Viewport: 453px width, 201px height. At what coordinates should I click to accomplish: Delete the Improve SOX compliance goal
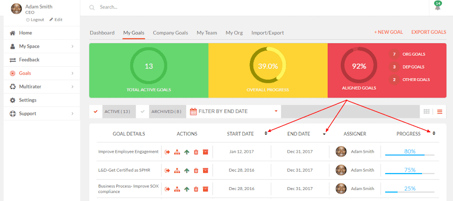(x=196, y=189)
